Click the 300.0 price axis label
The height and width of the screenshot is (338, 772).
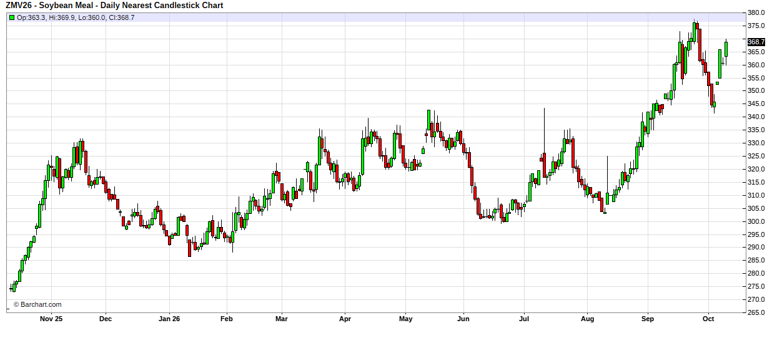756,221
